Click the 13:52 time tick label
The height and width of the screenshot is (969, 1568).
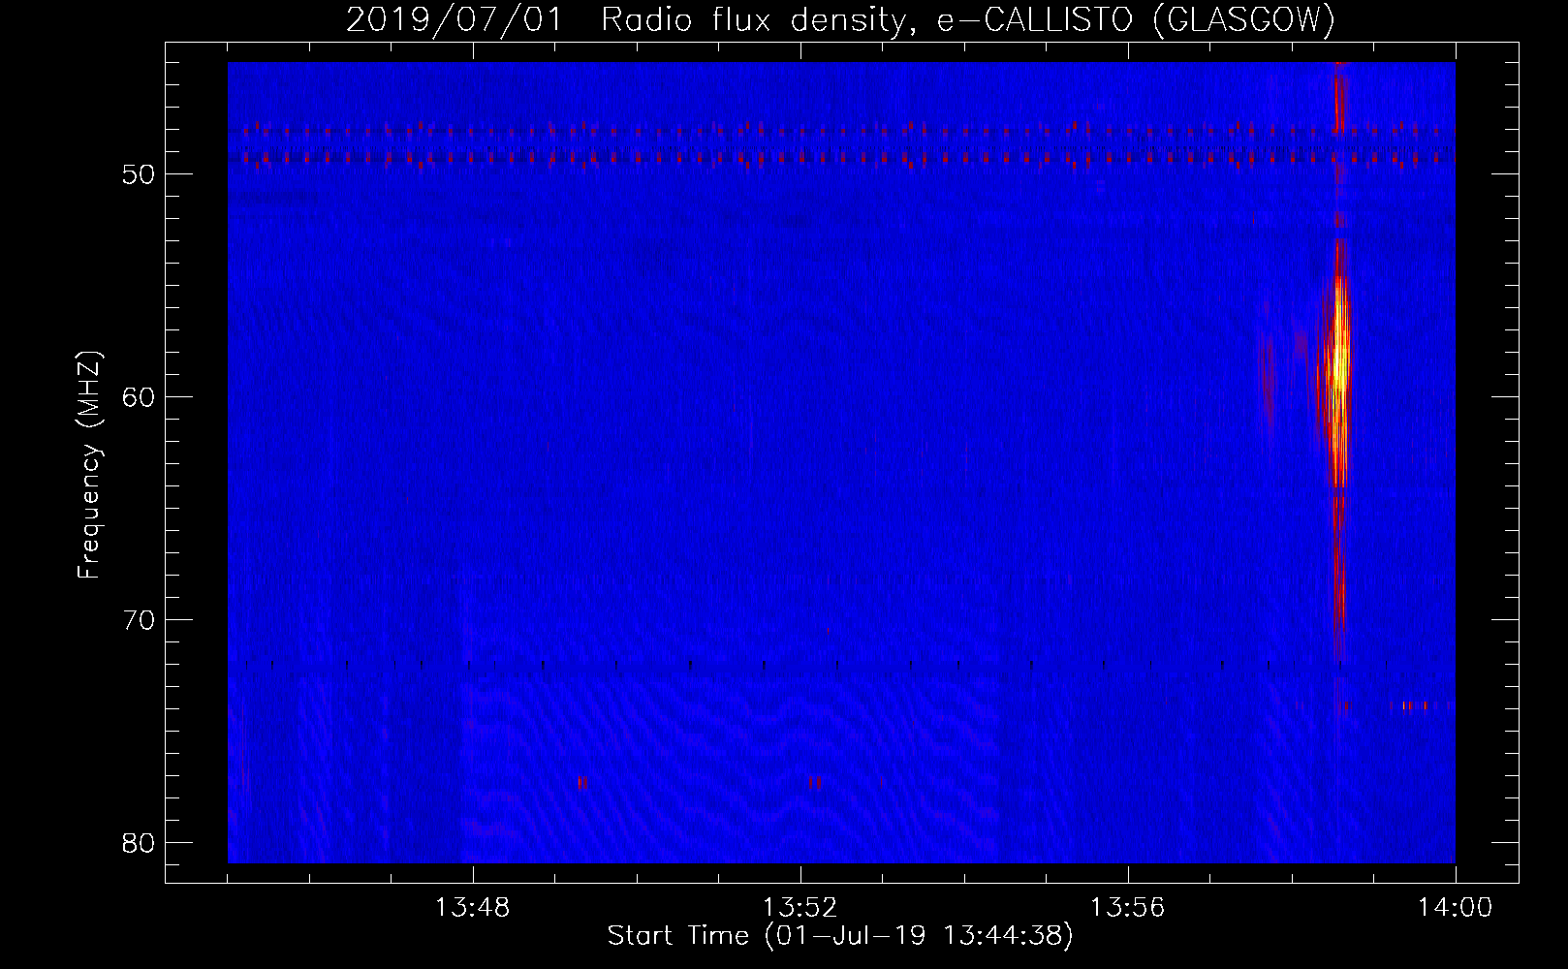pos(800,908)
